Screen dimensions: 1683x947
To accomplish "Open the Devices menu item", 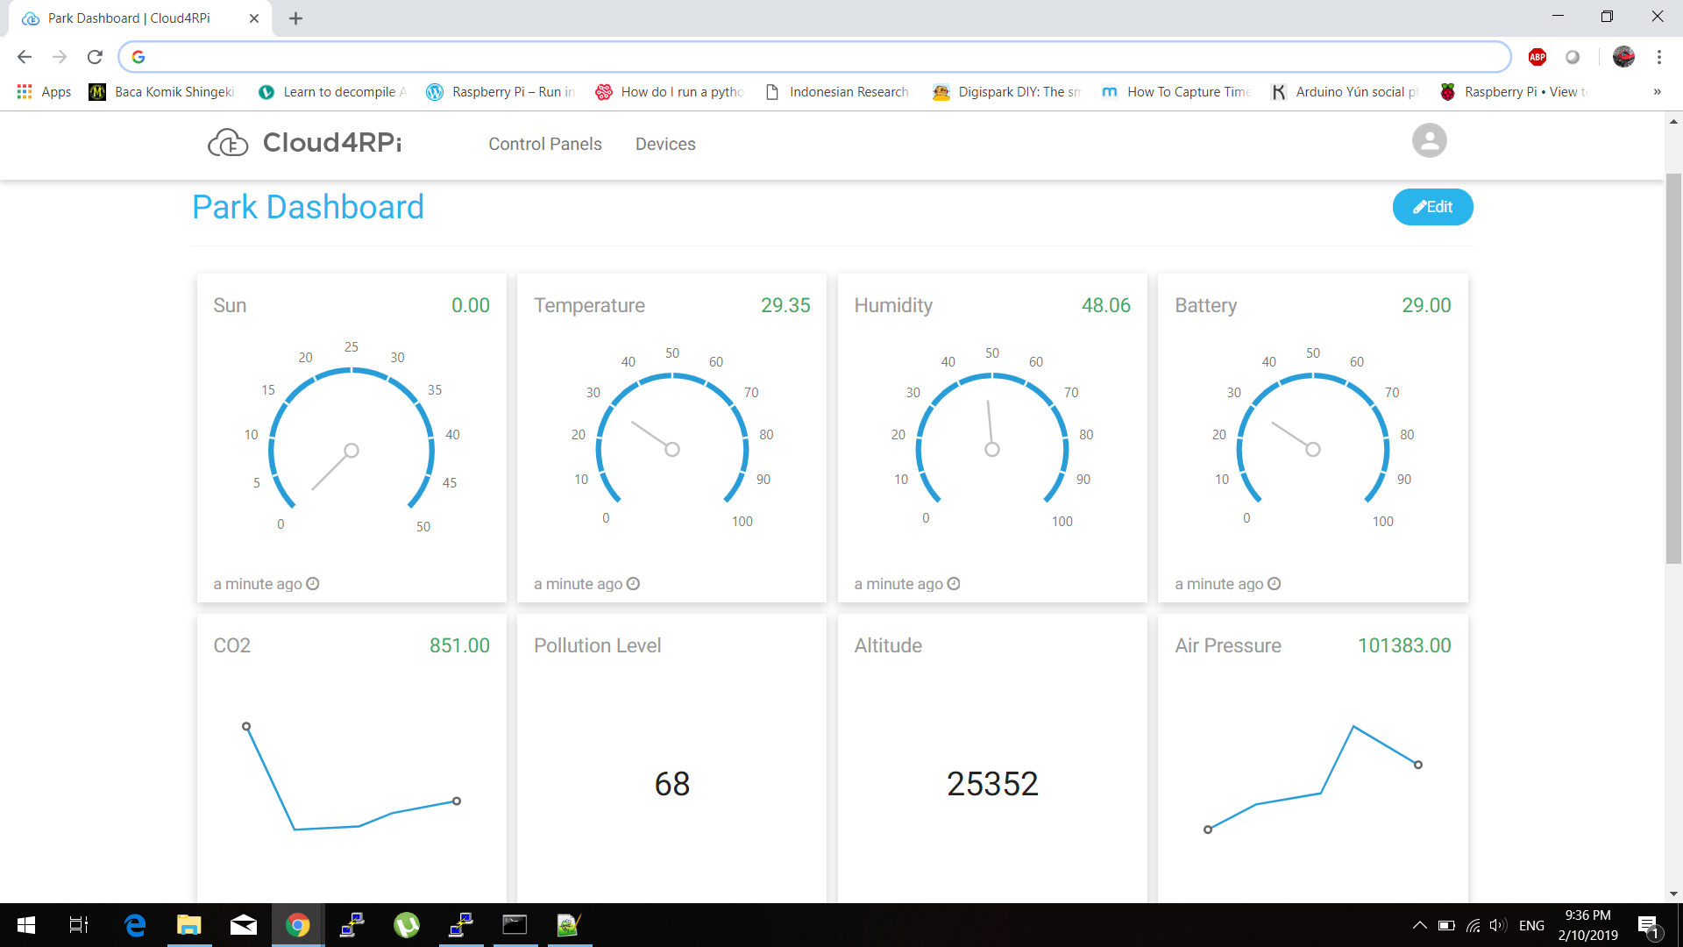I will click(665, 144).
